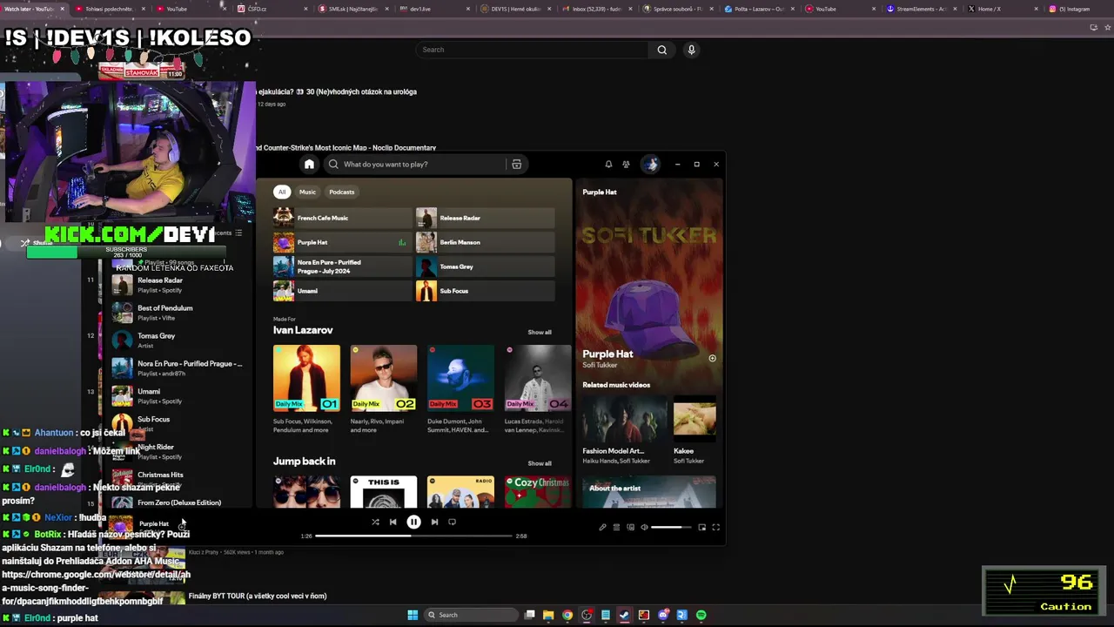Open the About the artist card
1114x627 pixels.
pos(649,492)
